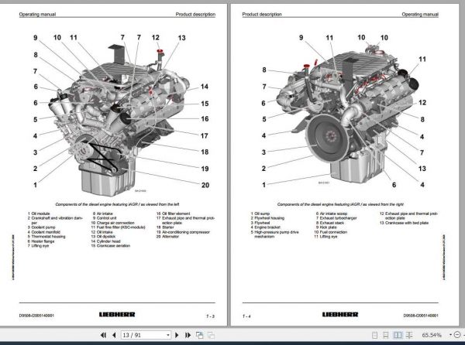
Task: Click the LIEBHERR logo on the left page footer
Action: 117,314
